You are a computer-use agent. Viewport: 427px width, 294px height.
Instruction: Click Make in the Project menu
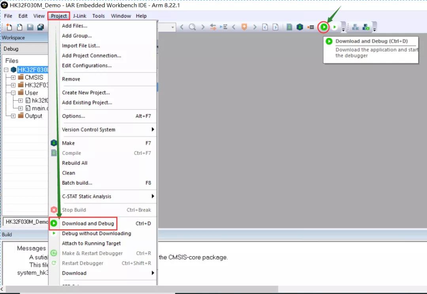(103, 143)
